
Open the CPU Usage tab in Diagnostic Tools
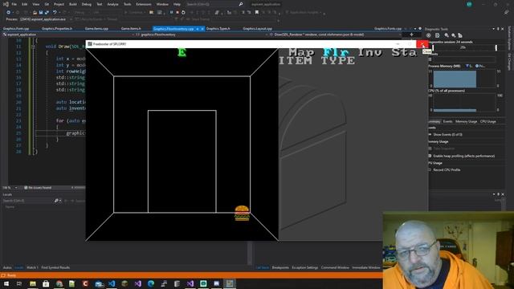487,121
